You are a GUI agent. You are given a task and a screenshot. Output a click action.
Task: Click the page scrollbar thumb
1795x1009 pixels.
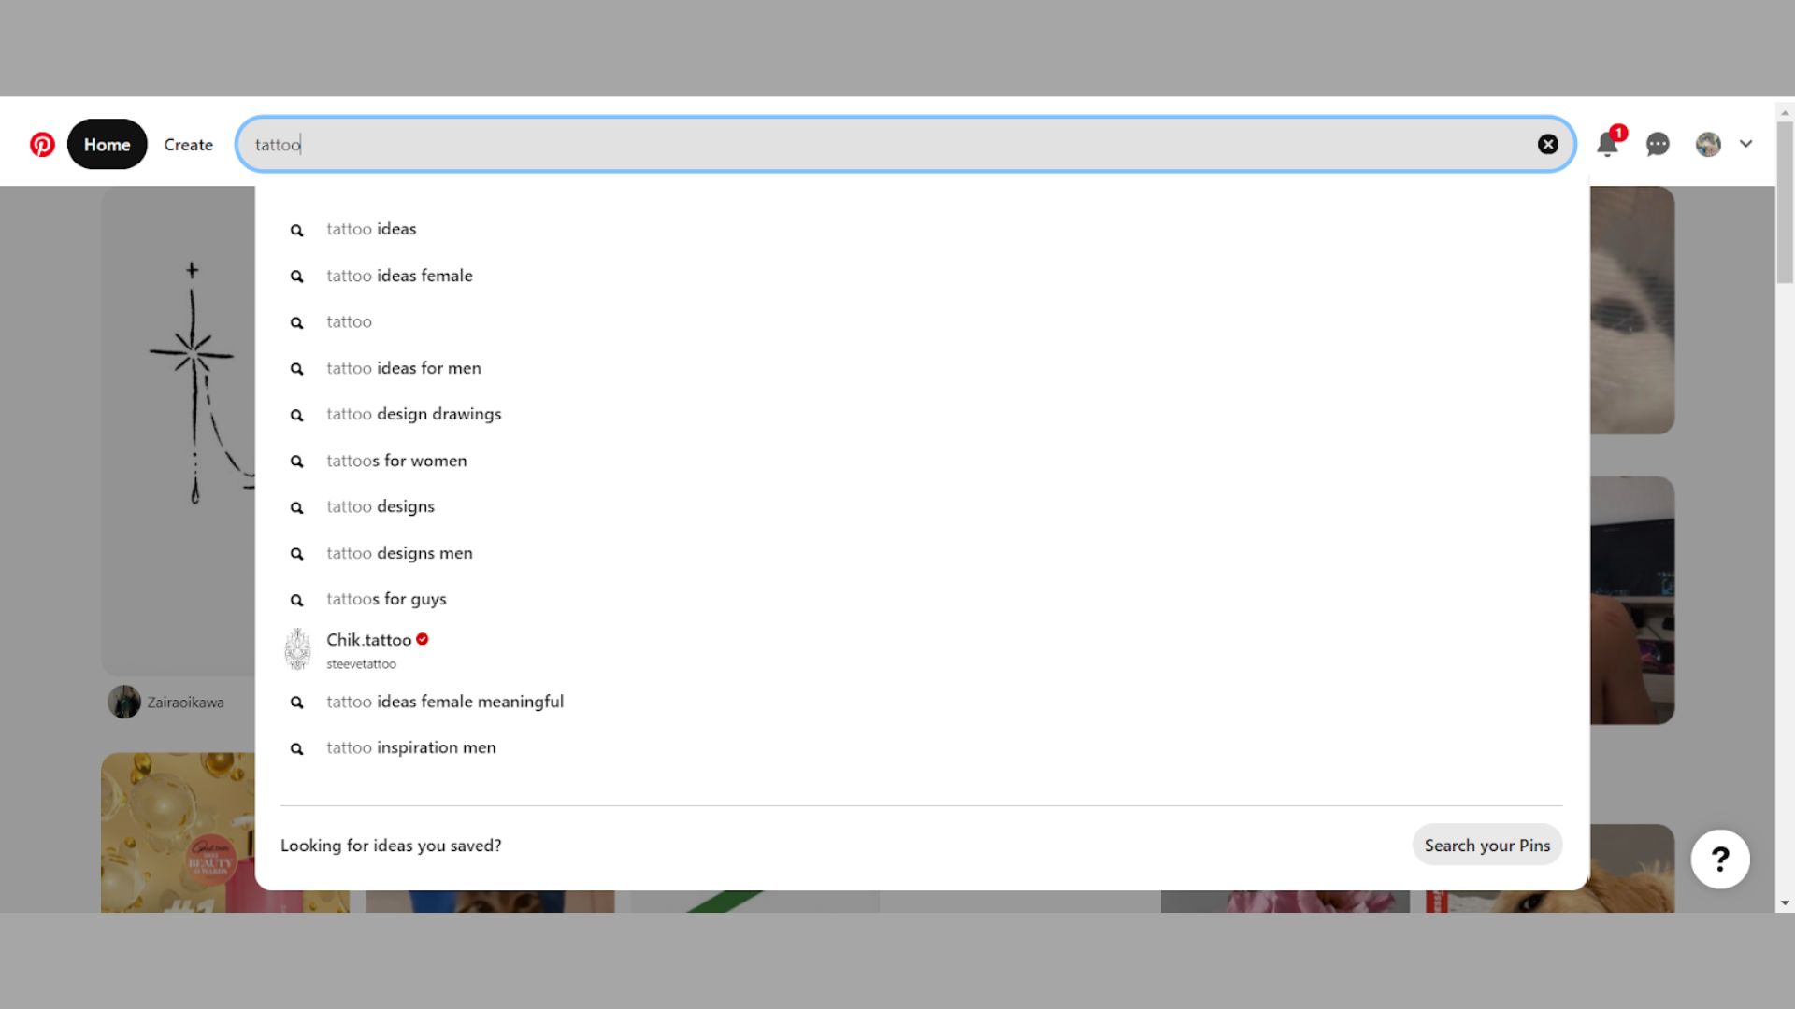pyautogui.click(x=1785, y=202)
